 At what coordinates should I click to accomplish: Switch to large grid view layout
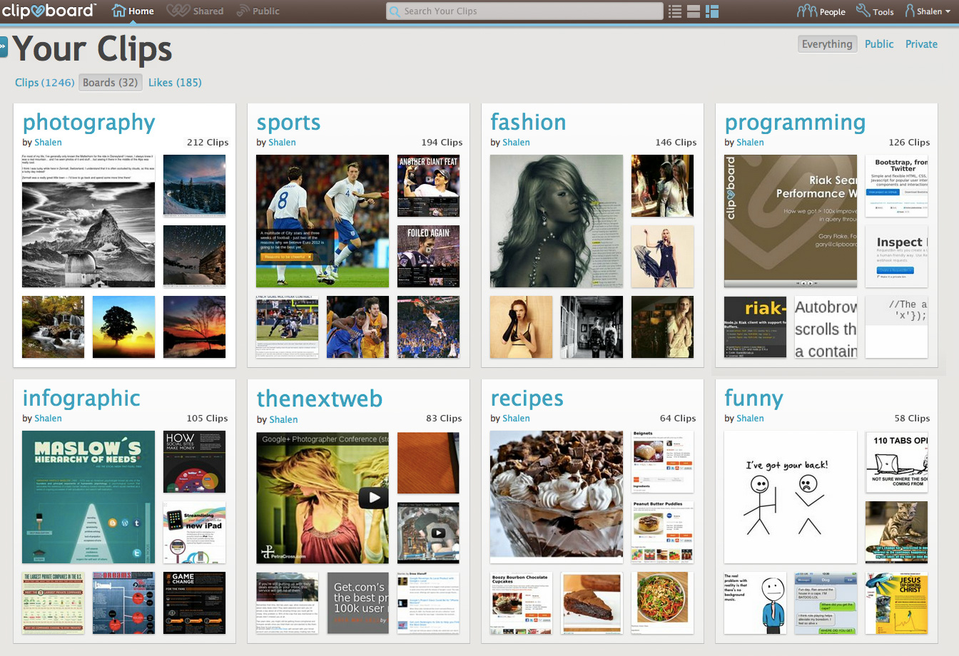pos(693,11)
